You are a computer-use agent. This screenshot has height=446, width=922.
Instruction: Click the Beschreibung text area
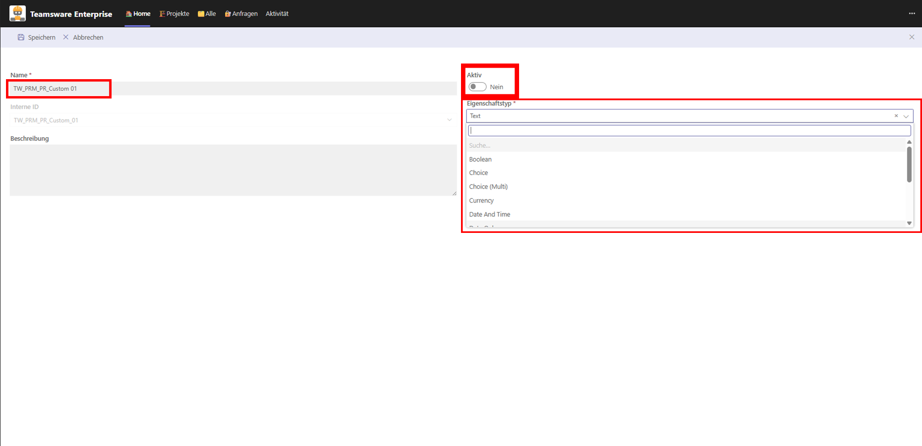coord(233,170)
